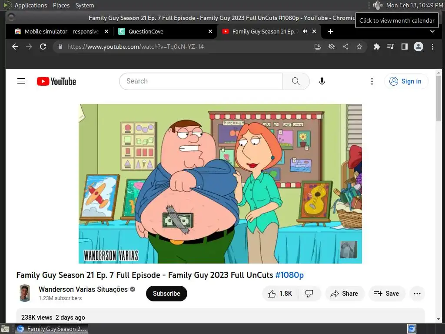Image resolution: width=445 pixels, height=334 pixels.
Task: Open YouTube settings three-dot menu
Action: [x=372, y=81]
